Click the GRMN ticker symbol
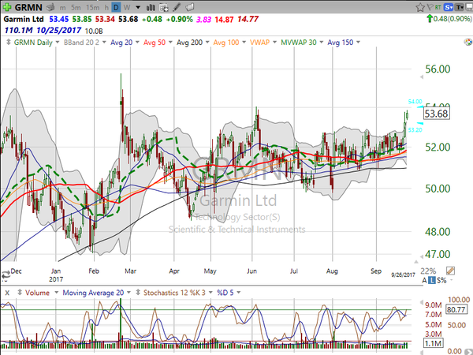 coord(28,7)
